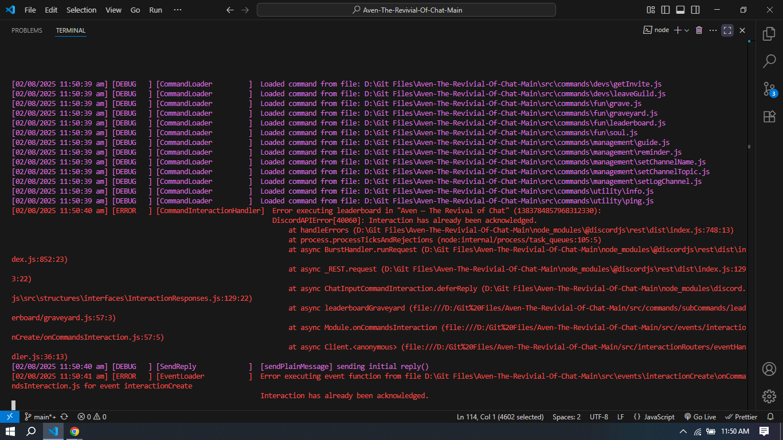The height and width of the screenshot is (440, 783).
Task: Open the Go menu
Action: point(135,10)
